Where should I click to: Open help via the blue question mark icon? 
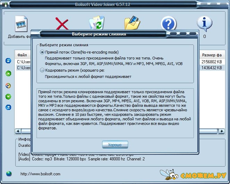tap(169, 23)
